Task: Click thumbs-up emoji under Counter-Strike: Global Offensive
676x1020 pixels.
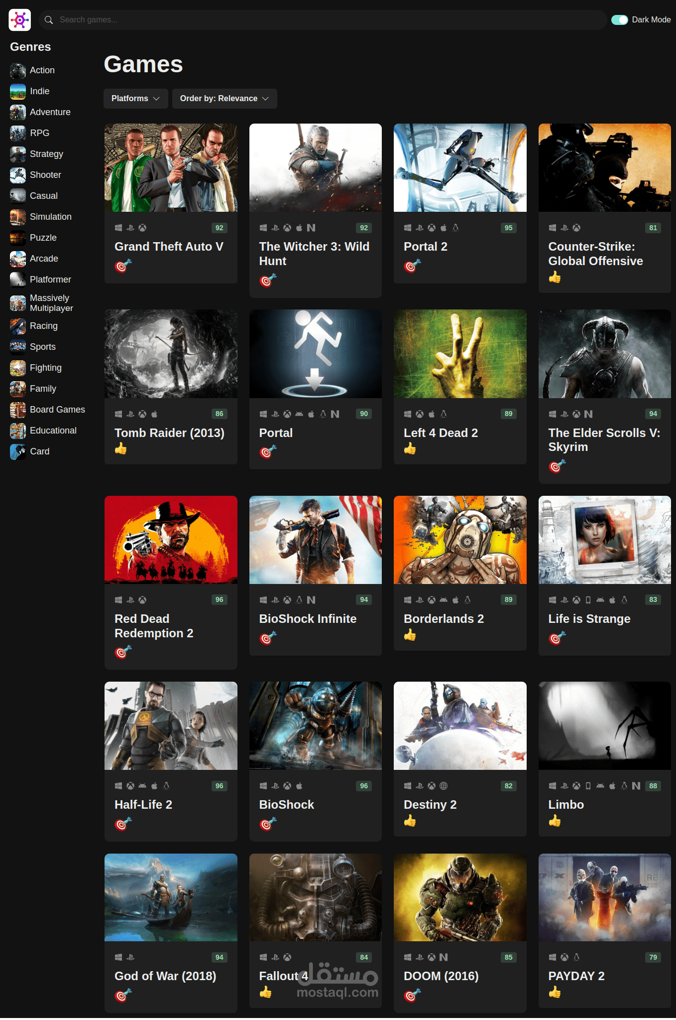Action: [x=555, y=277]
